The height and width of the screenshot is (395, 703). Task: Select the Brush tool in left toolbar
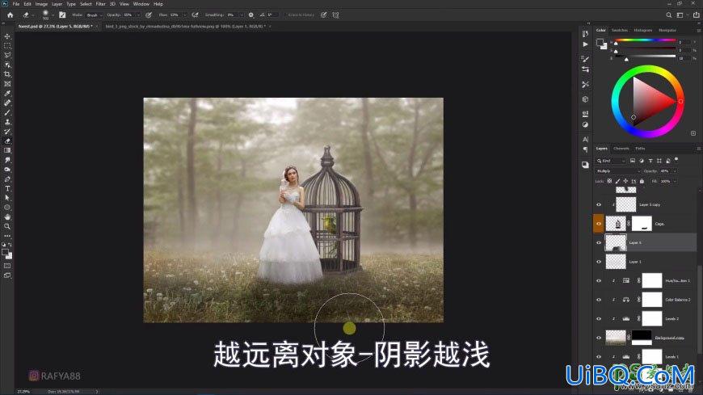tap(7, 112)
